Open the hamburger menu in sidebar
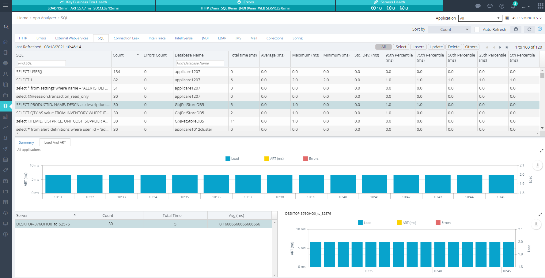This screenshot has width=545, height=278. click(x=6, y=5)
